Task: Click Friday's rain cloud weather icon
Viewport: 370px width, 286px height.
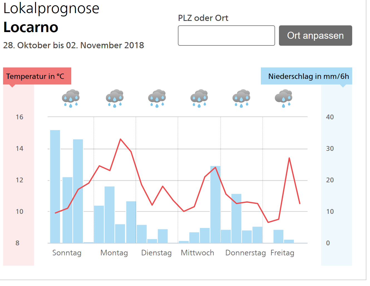Action: 283,98
